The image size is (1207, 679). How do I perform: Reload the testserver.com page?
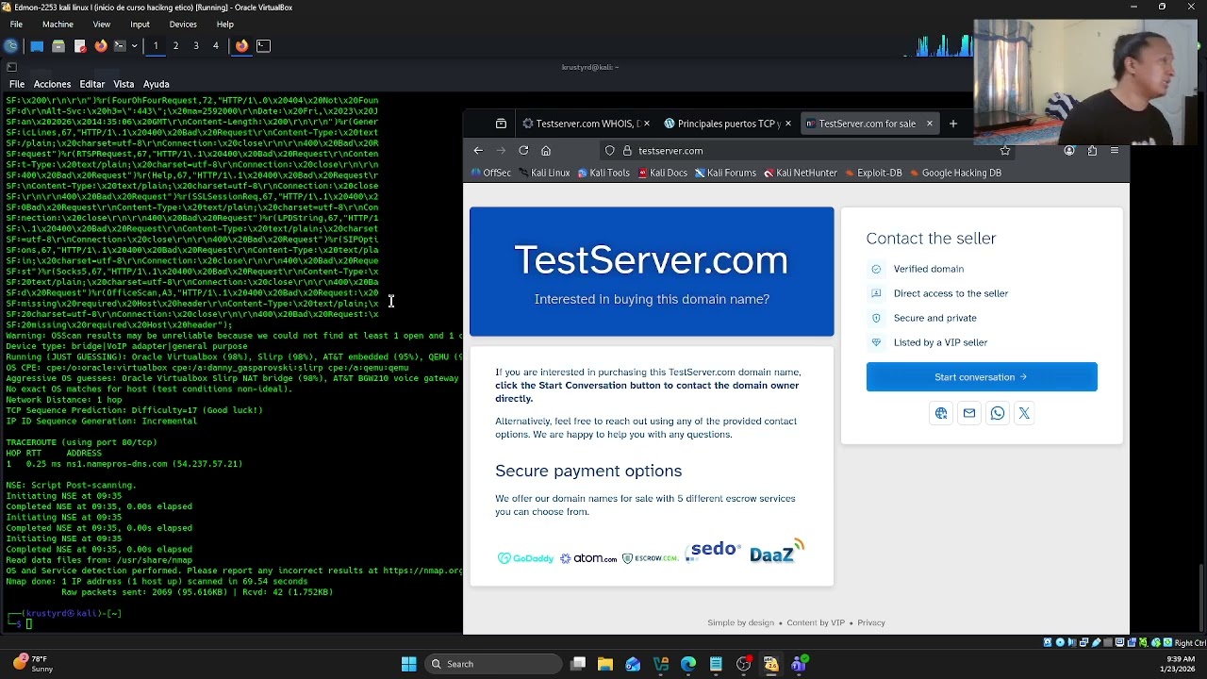pos(523,151)
